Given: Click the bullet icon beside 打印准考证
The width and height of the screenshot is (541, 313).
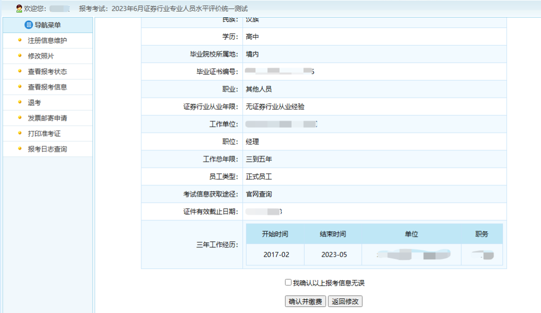Looking at the screenshot, I should pyautogui.click(x=20, y=133).
